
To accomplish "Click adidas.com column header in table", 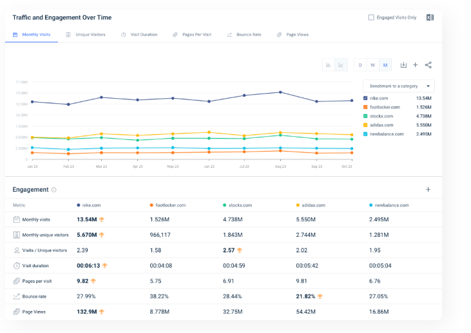I will 311,205.
